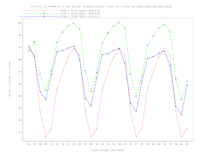Click the plus marker on red legend line
204x157 pixels.
tap(44, 11)
